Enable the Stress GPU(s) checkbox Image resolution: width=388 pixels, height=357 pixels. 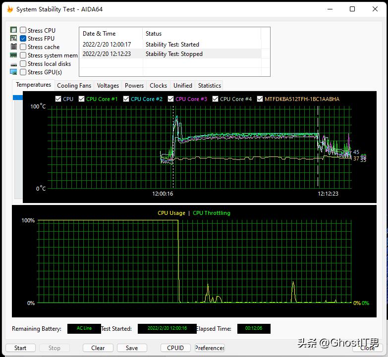(23, 72)
